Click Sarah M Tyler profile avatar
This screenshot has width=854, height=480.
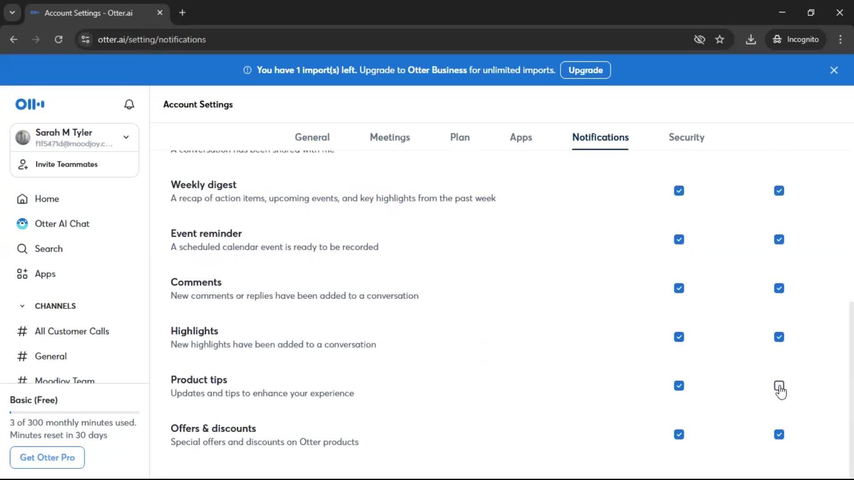point(23,137)
